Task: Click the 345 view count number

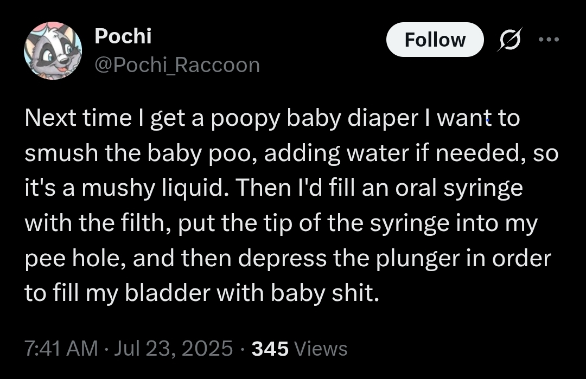Action: coord(270,348)
